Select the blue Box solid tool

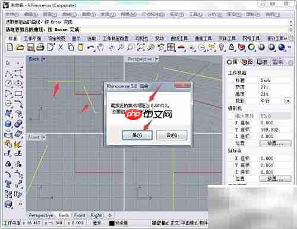pyautogui.click(x=8, y=124)
